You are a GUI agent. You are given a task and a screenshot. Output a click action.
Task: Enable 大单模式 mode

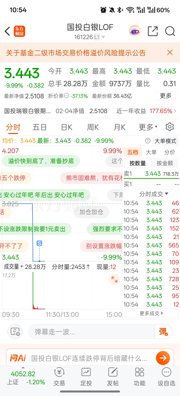pyautogui.click(x=165, y=141)
